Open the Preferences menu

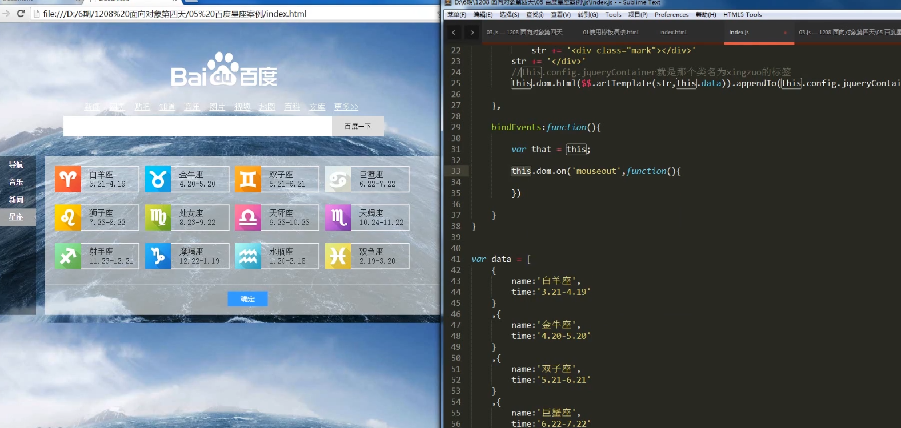[x=671, y=15]
